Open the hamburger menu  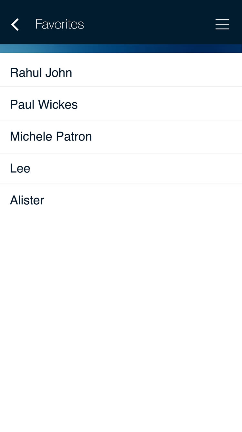(x=222, y=24)
